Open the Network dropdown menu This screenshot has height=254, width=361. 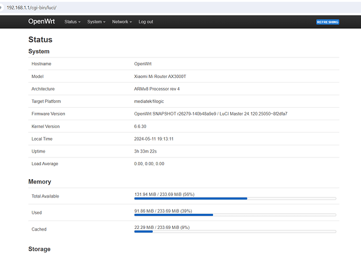[122, 22]
